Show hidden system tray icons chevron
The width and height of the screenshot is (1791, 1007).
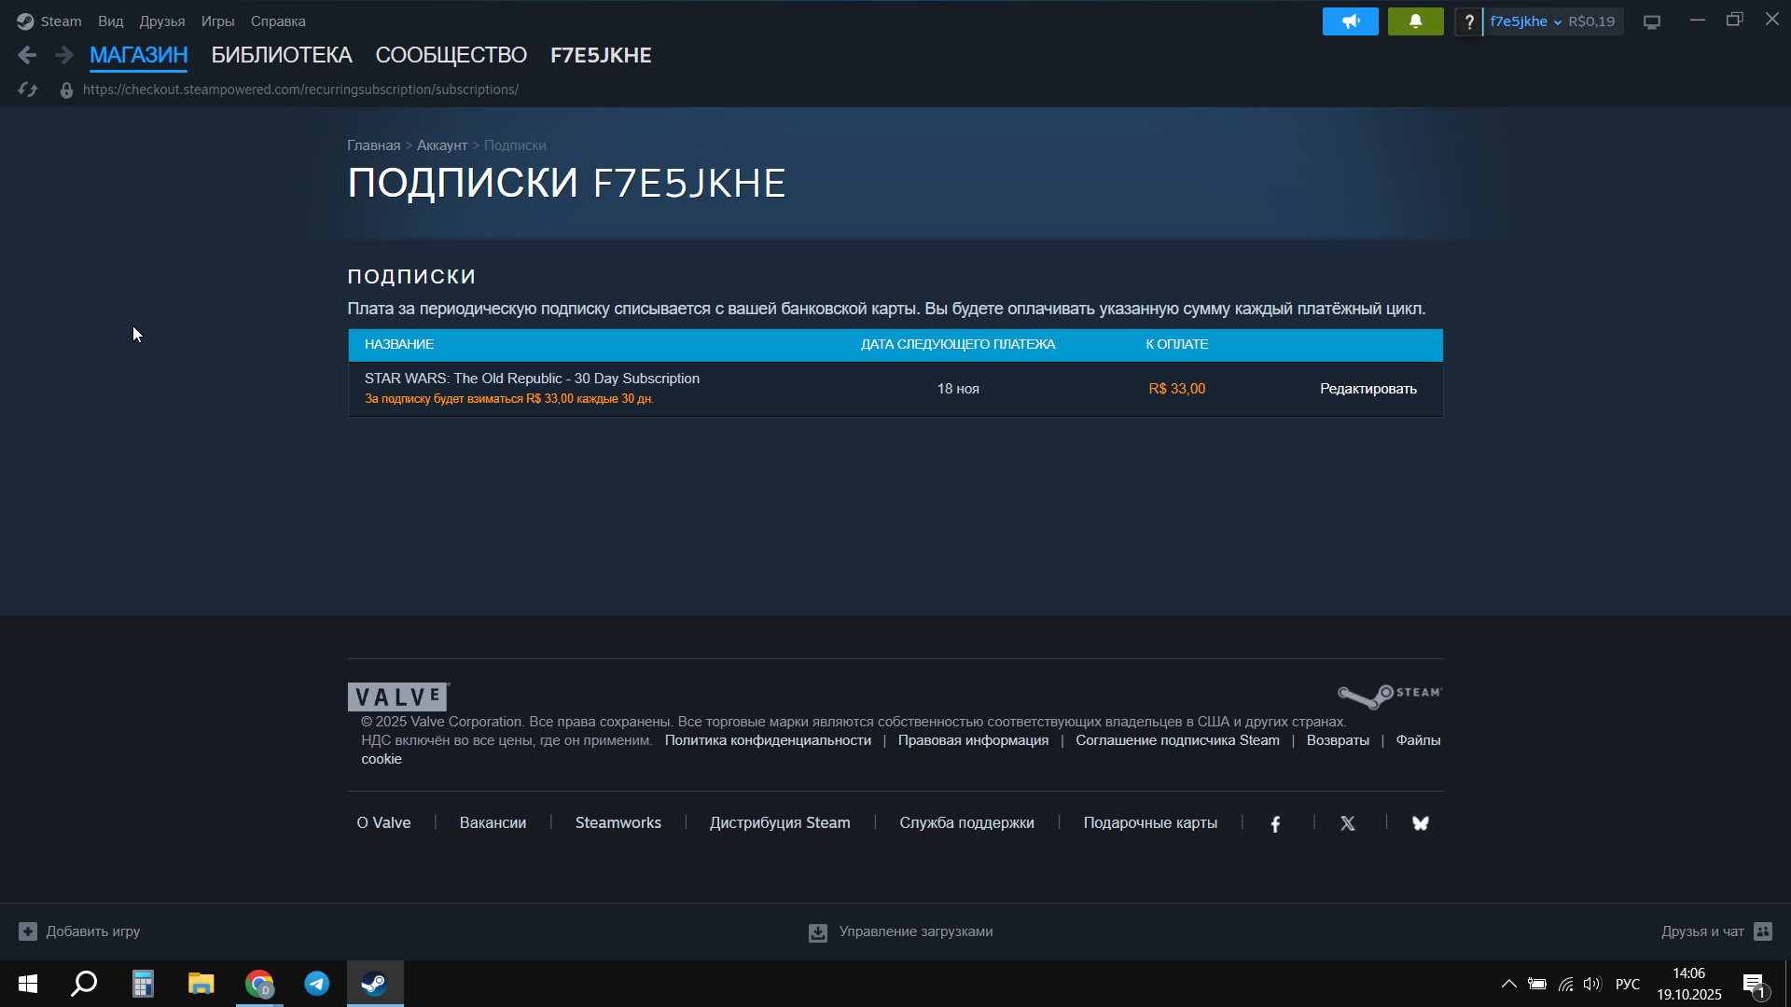(x=1508, y=984)
